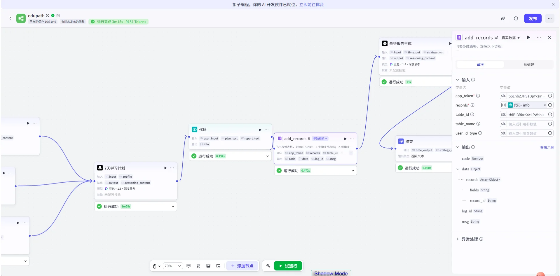Close the add_records side panel

point(549,37)
